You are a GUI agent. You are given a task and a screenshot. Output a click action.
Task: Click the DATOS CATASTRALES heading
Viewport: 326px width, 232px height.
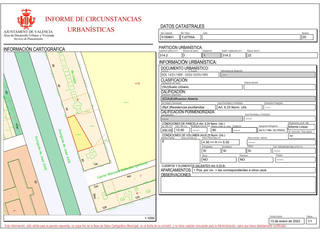[x=182, y=26]
